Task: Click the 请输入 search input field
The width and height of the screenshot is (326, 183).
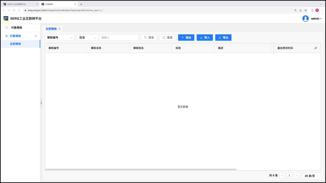Action: click(119, 37)
